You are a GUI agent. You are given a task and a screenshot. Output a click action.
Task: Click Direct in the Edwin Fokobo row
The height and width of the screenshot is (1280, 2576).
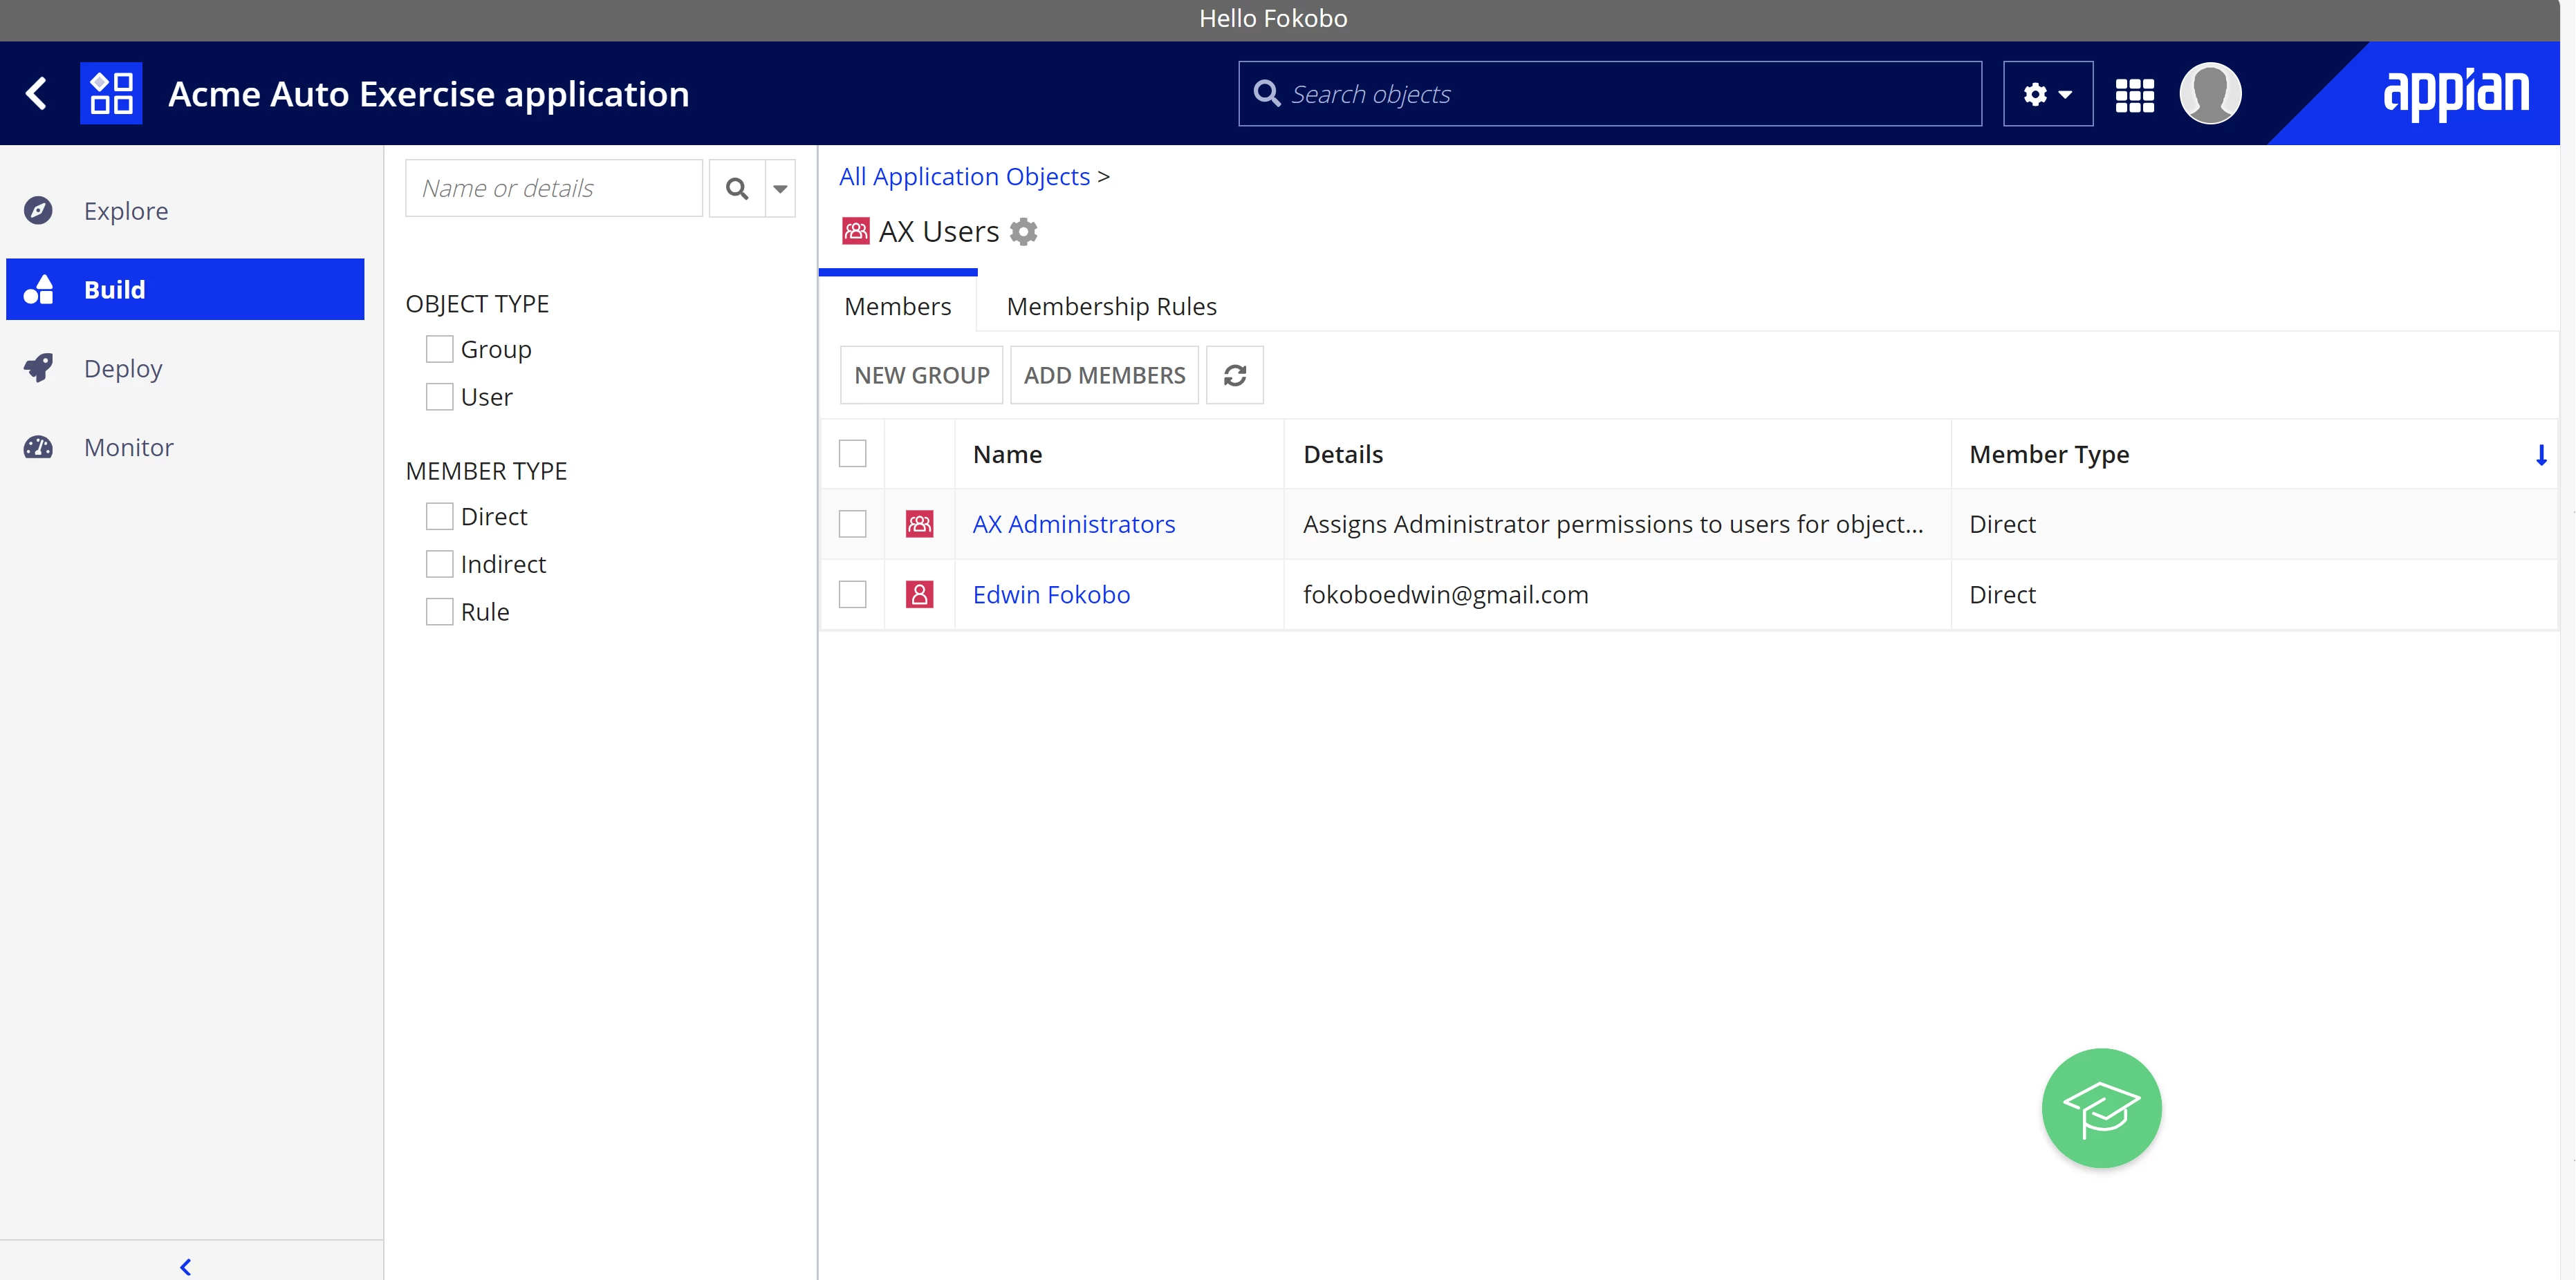coord(2002,594)
